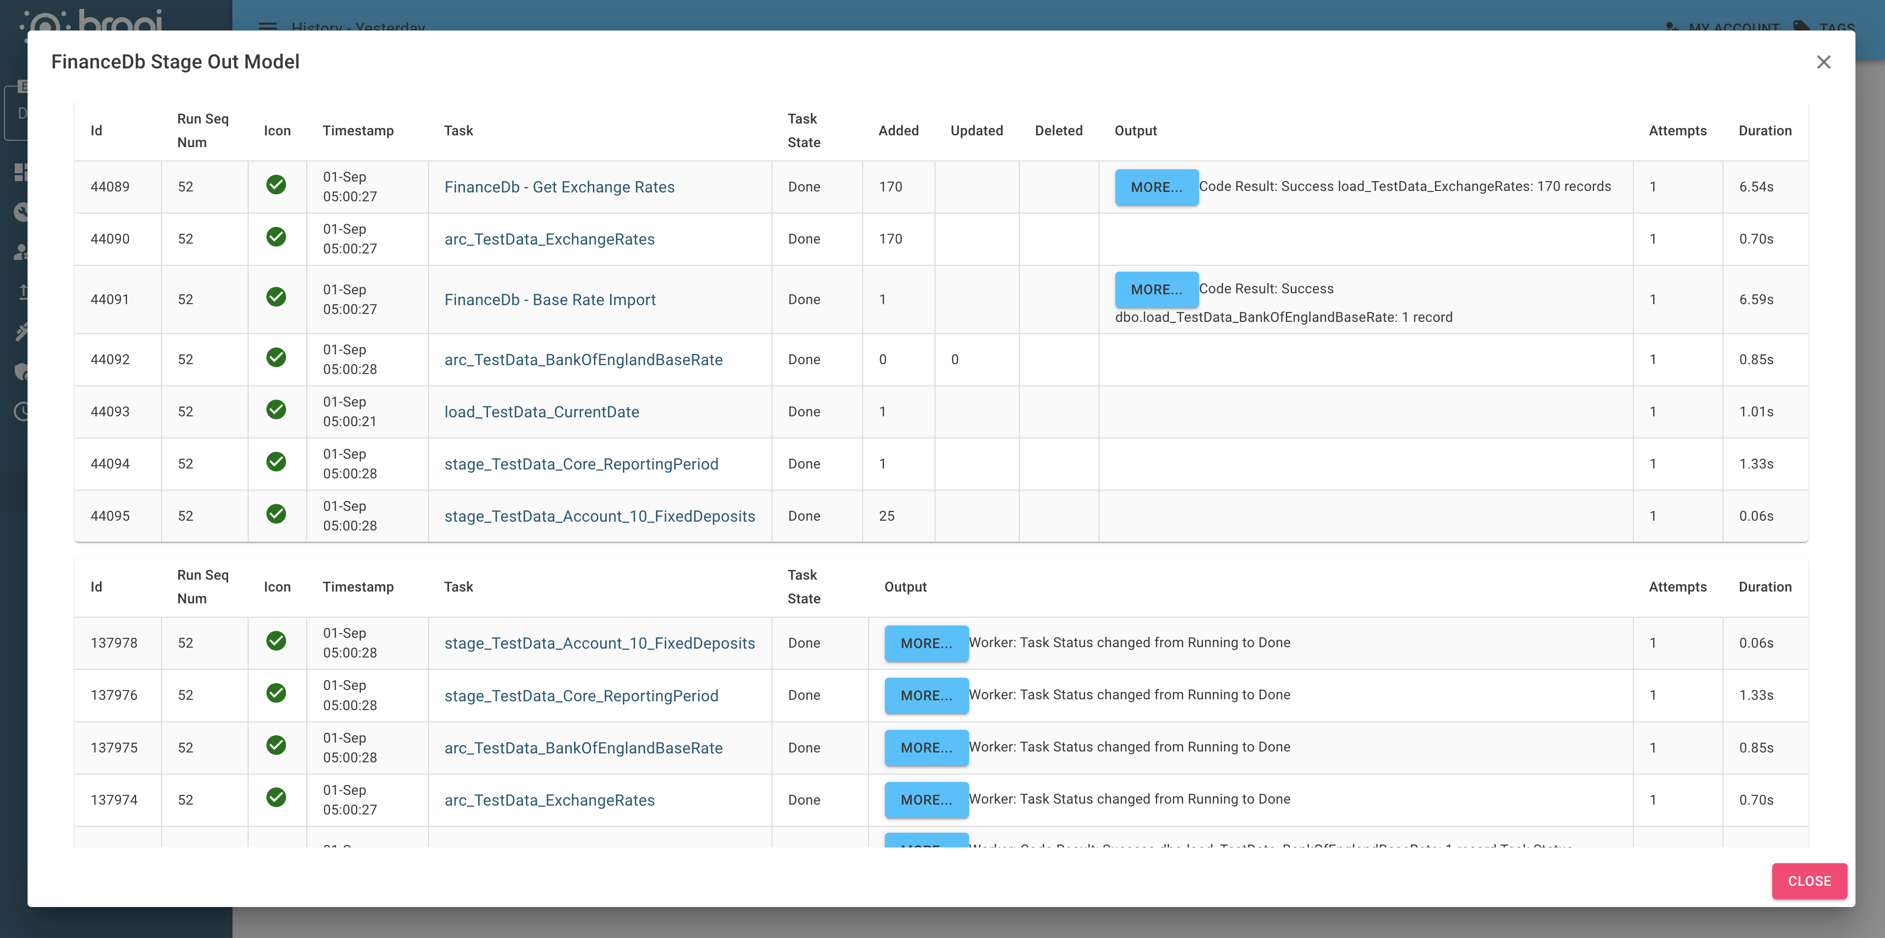Click MORE in row 137975

coord(926,747)
